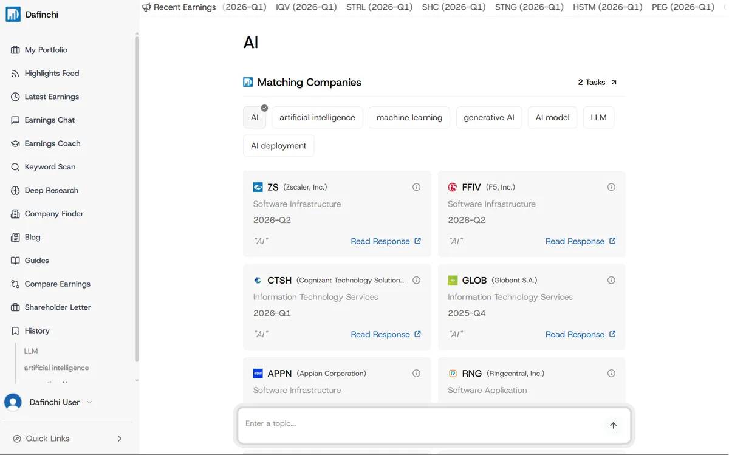Open Read Response link for FFIV

tap(581, 241)
